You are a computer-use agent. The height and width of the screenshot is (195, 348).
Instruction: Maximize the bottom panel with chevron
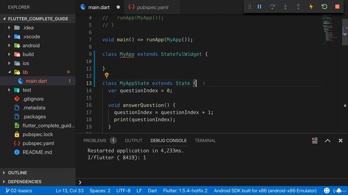pos(327,141)
